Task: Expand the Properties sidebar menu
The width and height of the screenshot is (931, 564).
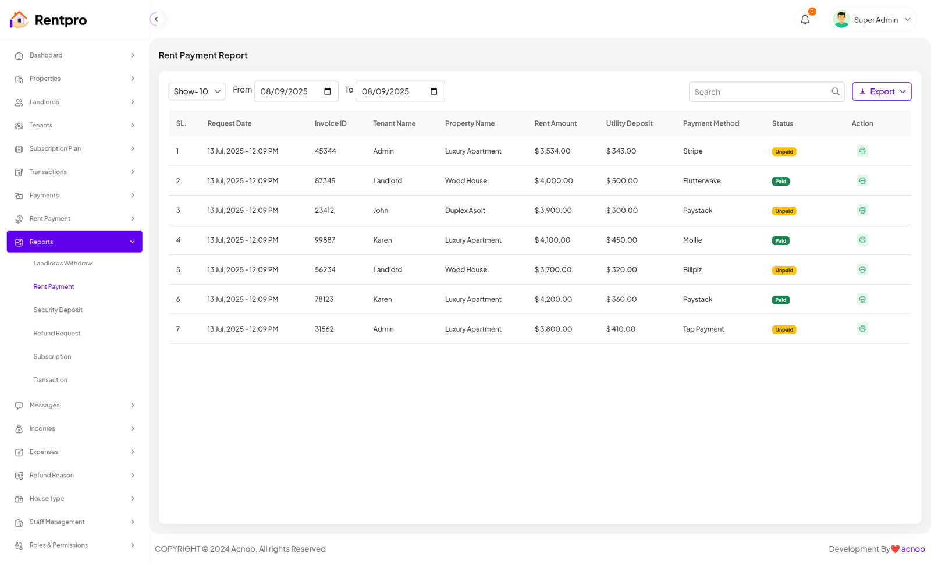Action: point(74,79)
